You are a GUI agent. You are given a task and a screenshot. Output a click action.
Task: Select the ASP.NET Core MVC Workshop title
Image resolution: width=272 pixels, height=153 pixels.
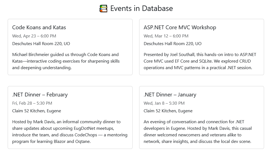(180, 27)
